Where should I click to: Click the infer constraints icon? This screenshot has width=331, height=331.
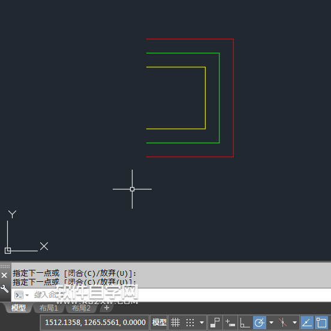215,323
